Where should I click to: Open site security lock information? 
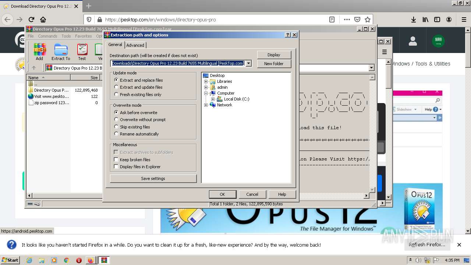coord(99,20)
